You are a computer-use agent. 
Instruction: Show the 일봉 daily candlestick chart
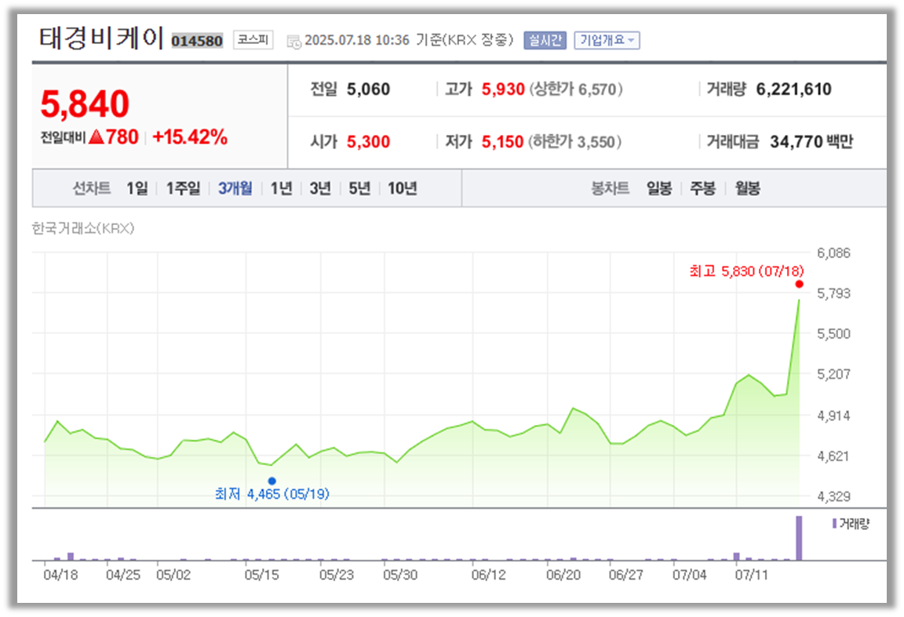659,188
